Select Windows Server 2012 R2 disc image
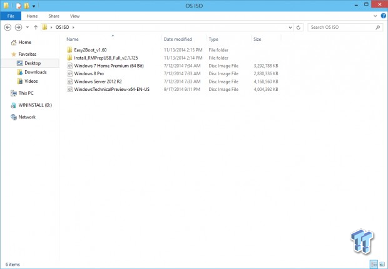This screenshot has width=388, height=269. 98,82
